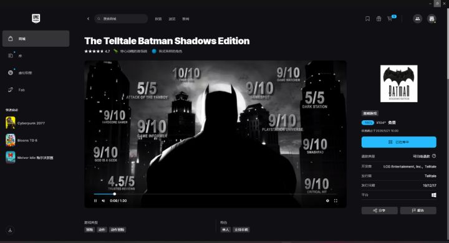The height and width of the screenshot is (243, 449).
Task: Select the second genre tag
Action: pos(102,229)
